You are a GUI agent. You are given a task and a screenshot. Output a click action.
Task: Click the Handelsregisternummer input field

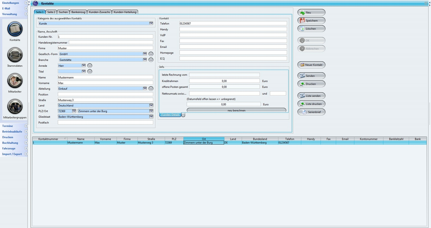point(111,42)
